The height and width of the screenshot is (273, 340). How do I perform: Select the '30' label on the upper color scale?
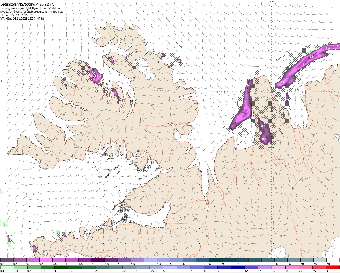tap(328, 264)
